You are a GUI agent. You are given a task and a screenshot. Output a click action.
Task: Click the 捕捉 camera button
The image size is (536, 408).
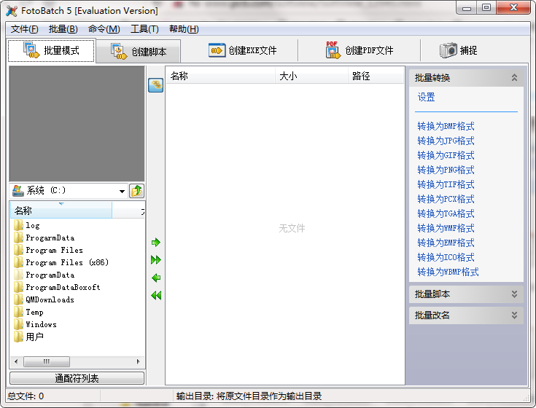[458, 50]
